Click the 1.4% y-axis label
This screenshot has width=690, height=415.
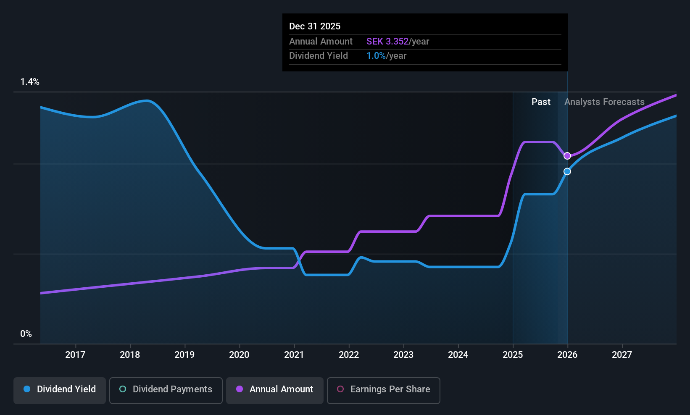tap(30, 82)
